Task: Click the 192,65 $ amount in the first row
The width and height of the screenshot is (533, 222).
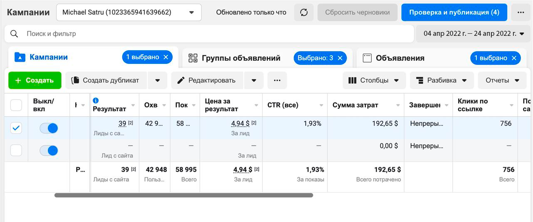Action: coord(385,124)
